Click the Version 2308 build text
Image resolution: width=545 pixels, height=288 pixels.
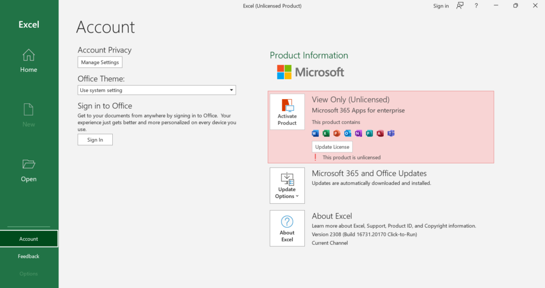click(x=364, y=234)
